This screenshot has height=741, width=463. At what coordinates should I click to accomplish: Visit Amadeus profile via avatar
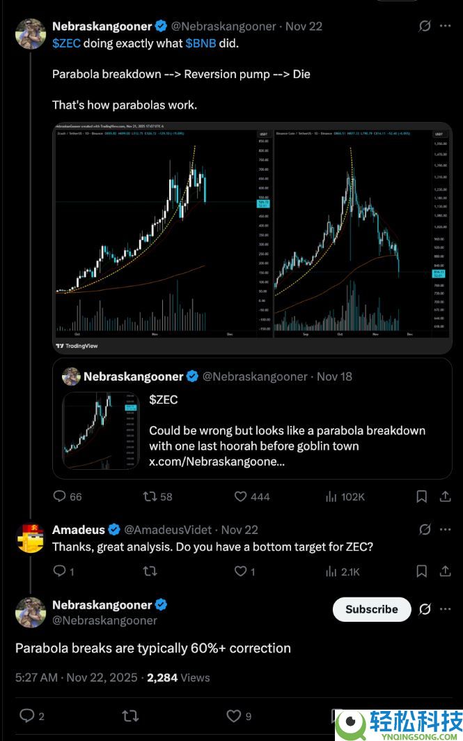(x=30, y=538)
